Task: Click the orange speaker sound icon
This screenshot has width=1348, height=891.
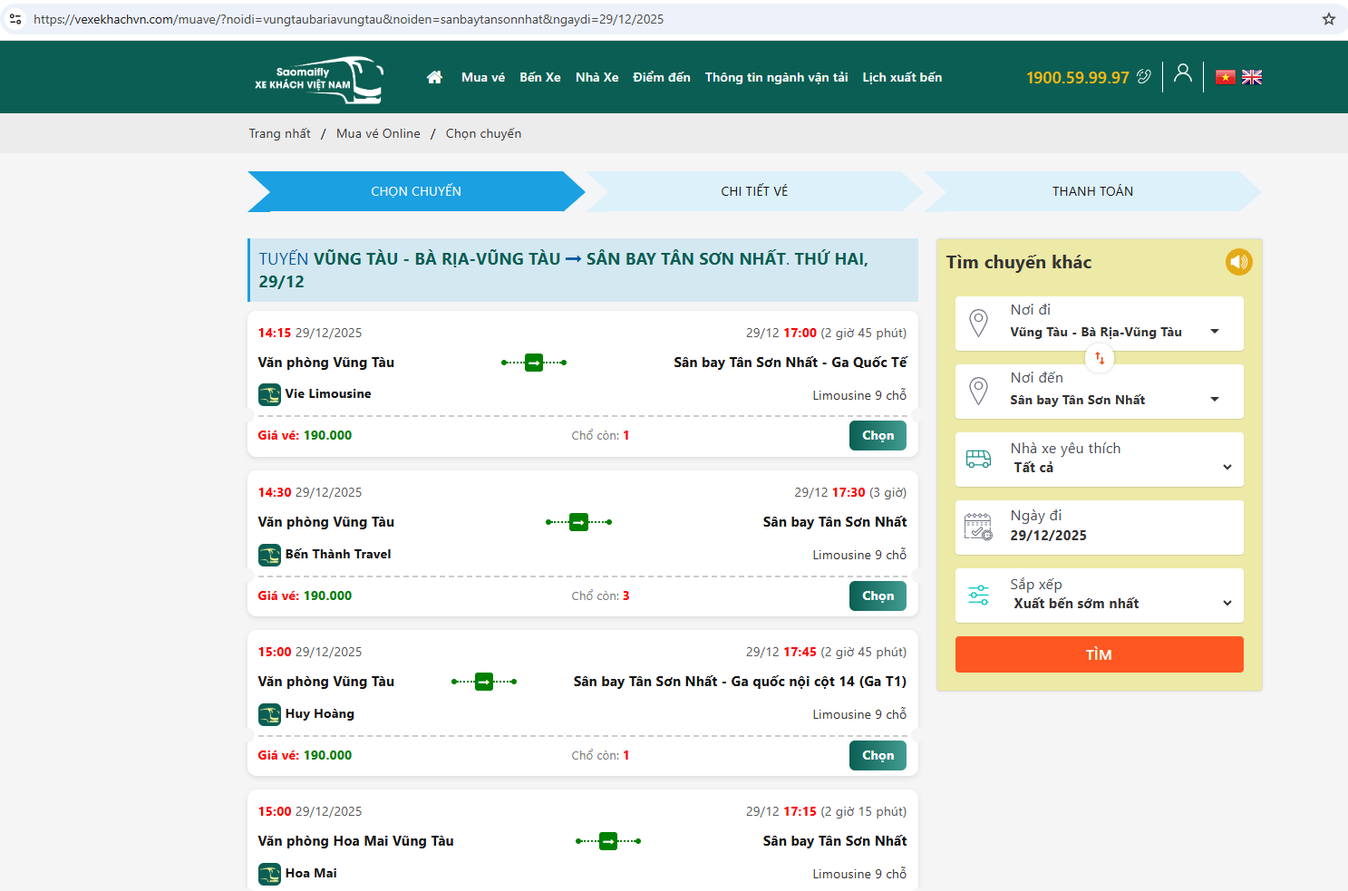Action: pyautogui.click(x=1238, y=262)
